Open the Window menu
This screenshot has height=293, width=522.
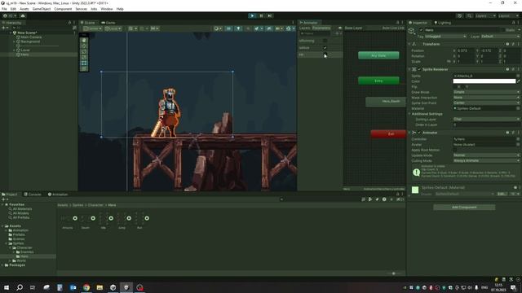tap(107, 9)
